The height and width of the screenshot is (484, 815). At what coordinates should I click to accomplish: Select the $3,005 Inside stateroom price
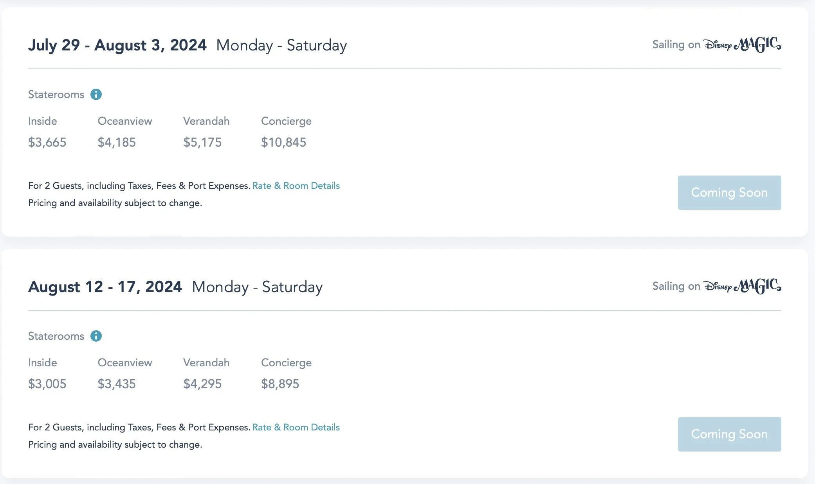(x=47, y=384)
